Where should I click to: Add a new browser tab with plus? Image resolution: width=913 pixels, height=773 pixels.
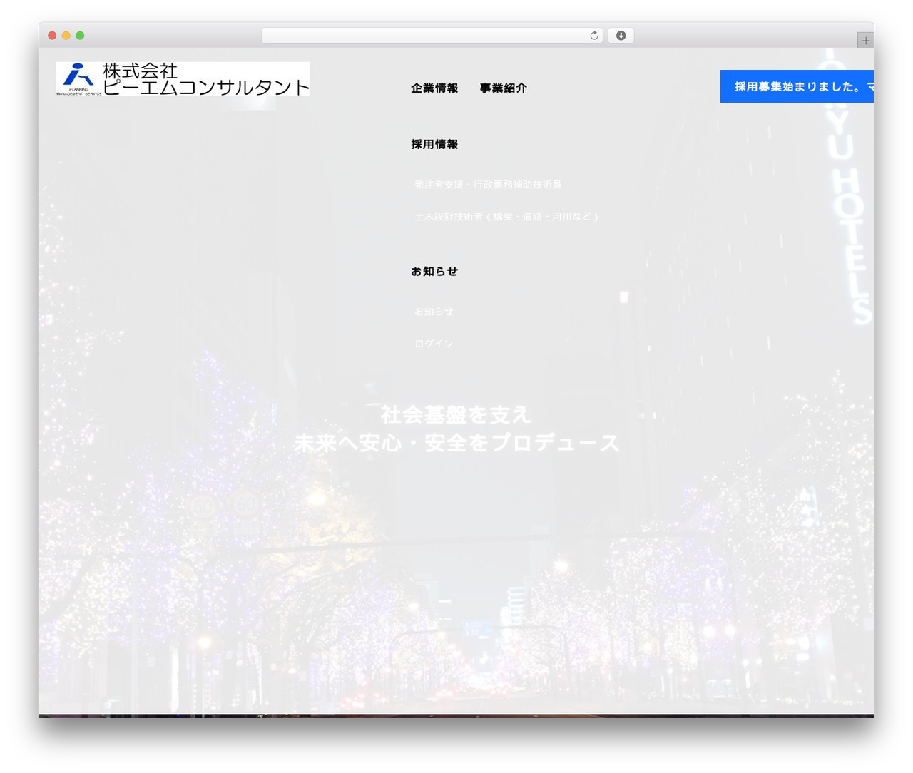865,41
